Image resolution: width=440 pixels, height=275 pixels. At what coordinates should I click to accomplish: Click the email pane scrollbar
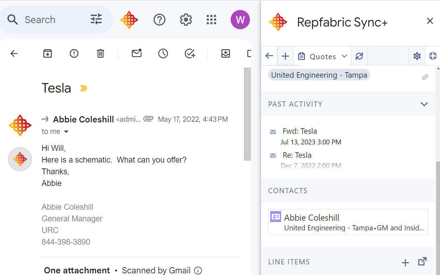247,114
